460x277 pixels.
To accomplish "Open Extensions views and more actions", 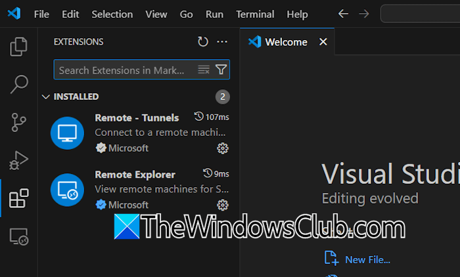I will (222, 41).
